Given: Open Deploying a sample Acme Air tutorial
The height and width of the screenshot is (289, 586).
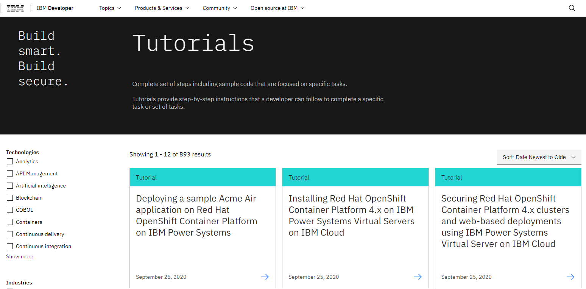Looking at the screenshot, I should pos(196,216).
